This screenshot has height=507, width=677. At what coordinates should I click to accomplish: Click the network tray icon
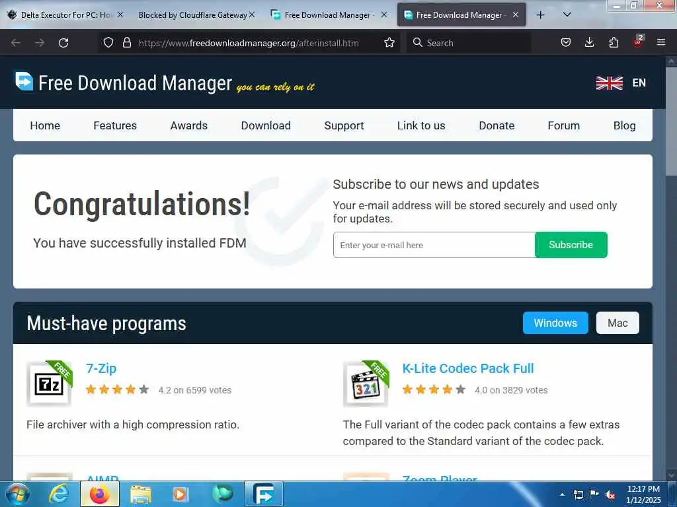click(578, 495)
